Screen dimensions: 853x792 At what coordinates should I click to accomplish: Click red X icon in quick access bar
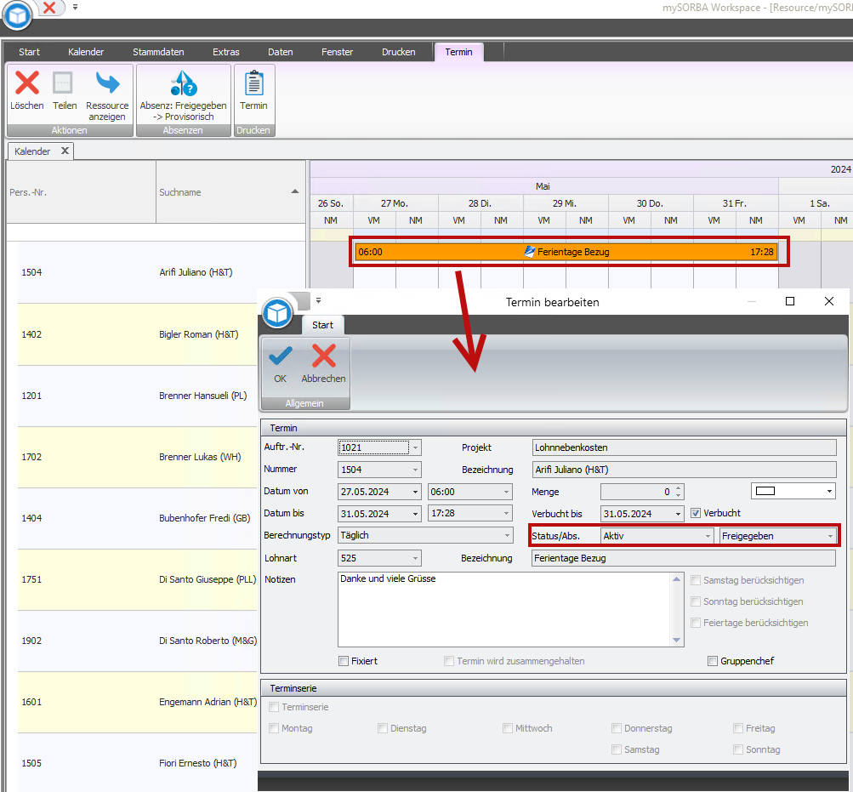click(49, 8)
